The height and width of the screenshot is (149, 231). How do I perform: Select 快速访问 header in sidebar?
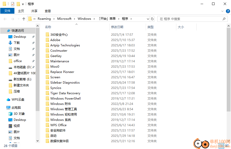pos(17,31)
